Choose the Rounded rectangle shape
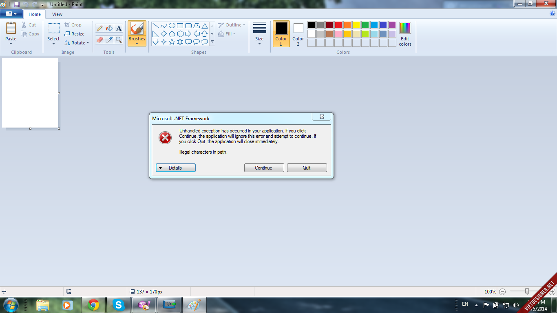 pyautogui.click(x=188, y=25)
